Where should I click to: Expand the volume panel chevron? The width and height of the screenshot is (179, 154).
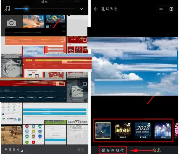82,9
